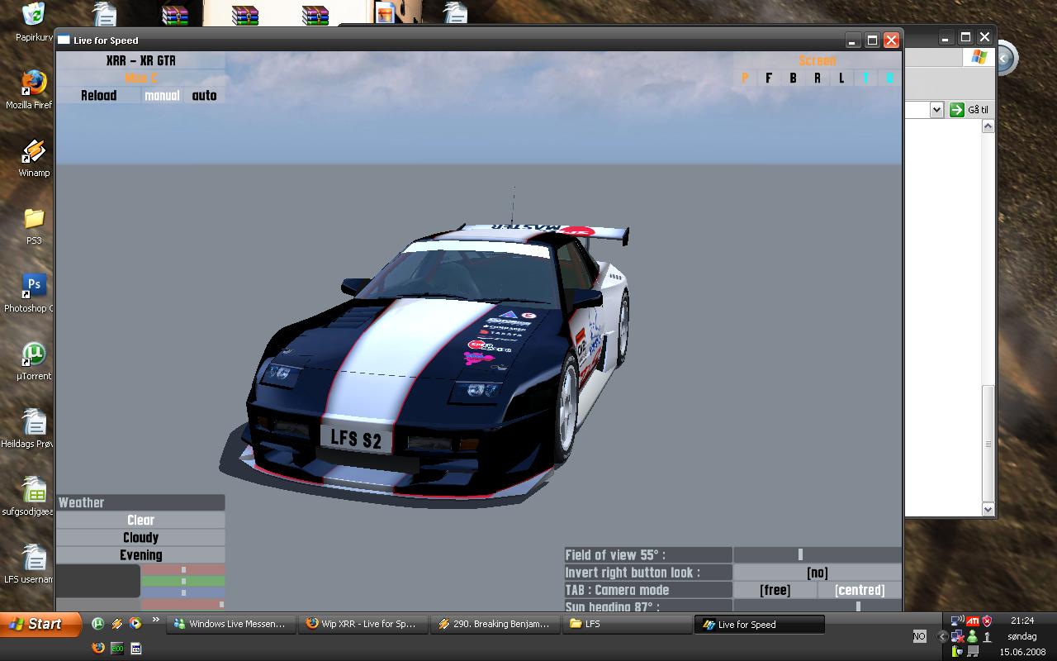Open the LFS username text file icon
Image resolution: width=1057 pixels, height=661 pixels.
click(34, 557)
